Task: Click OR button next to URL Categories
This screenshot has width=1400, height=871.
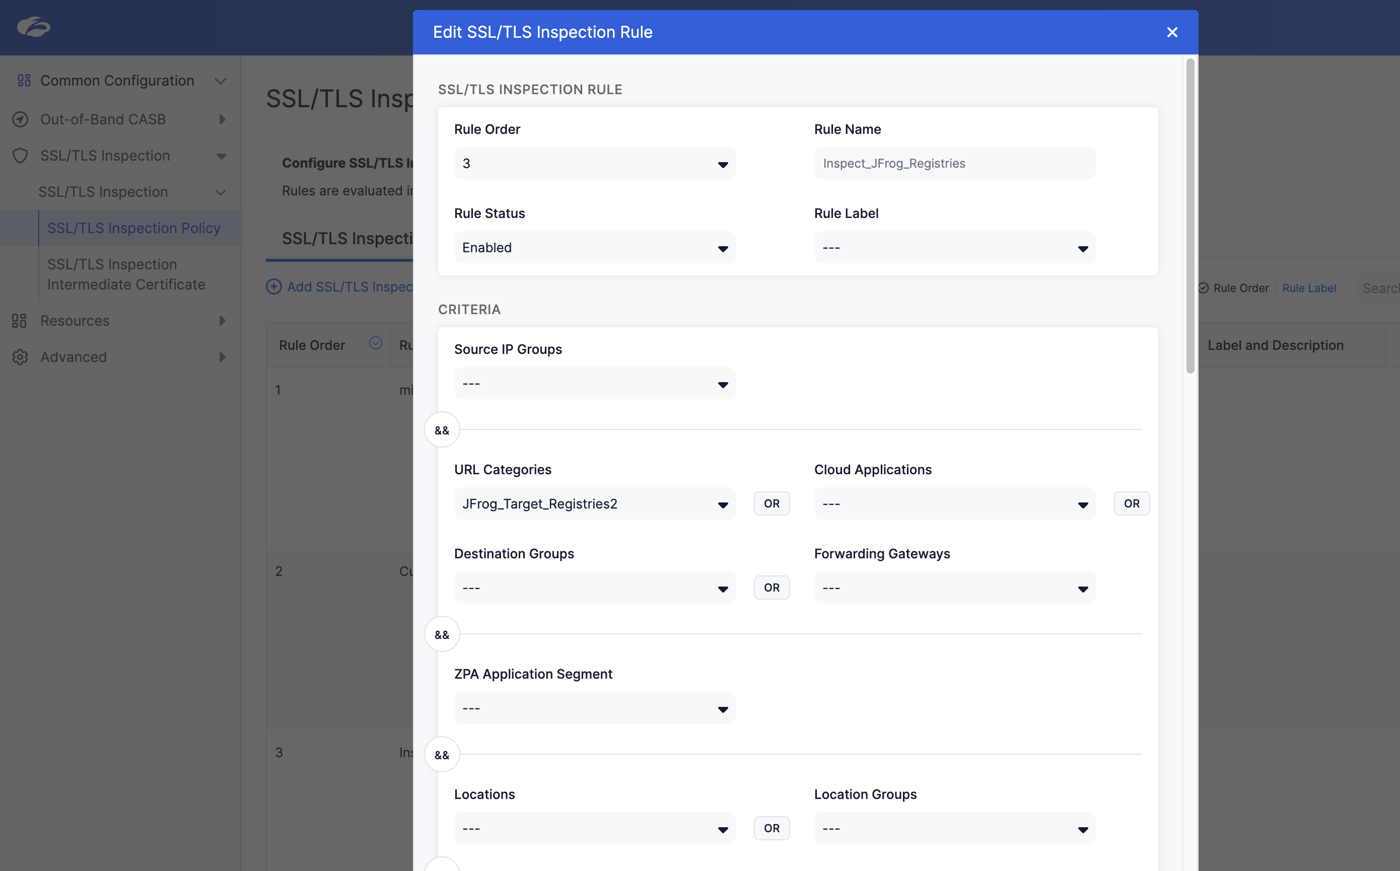Action: 772,504
